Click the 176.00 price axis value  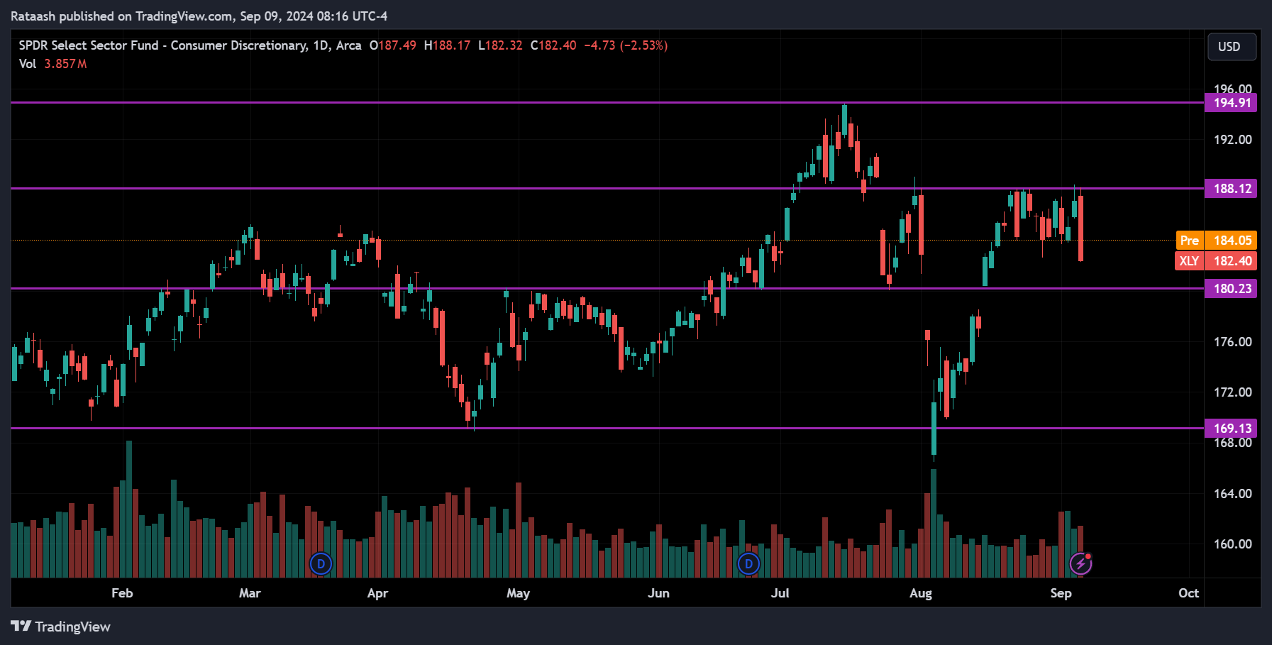1232,342
